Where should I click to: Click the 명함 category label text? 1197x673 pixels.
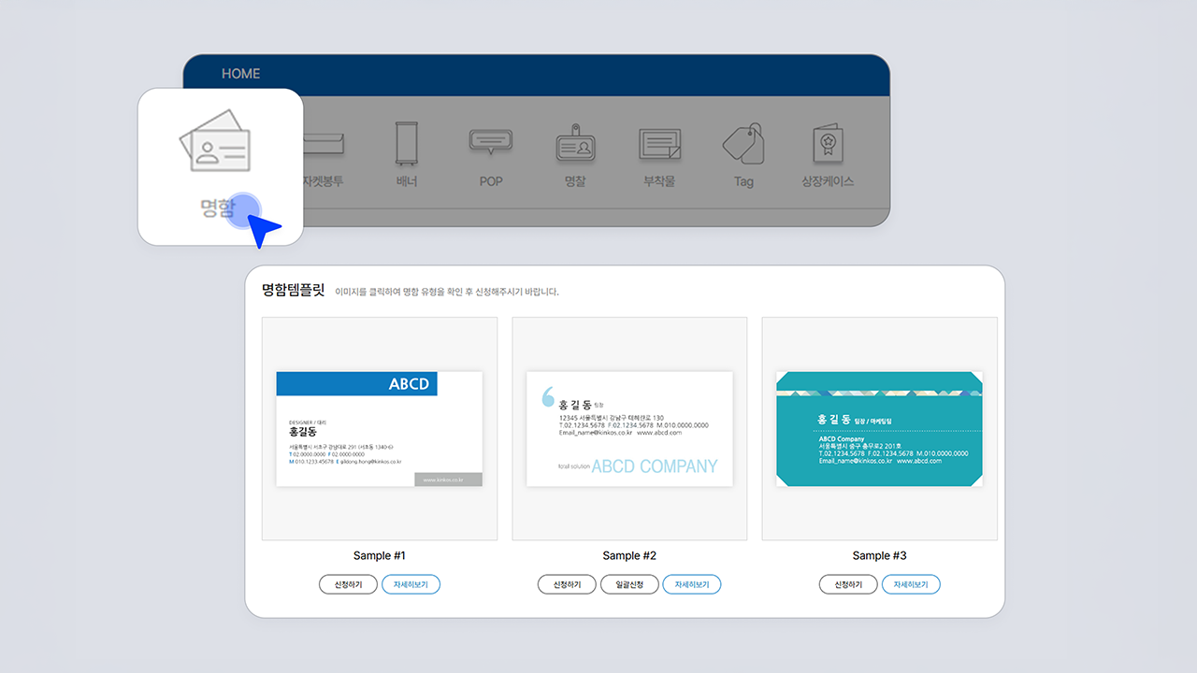tap(218, 208)
